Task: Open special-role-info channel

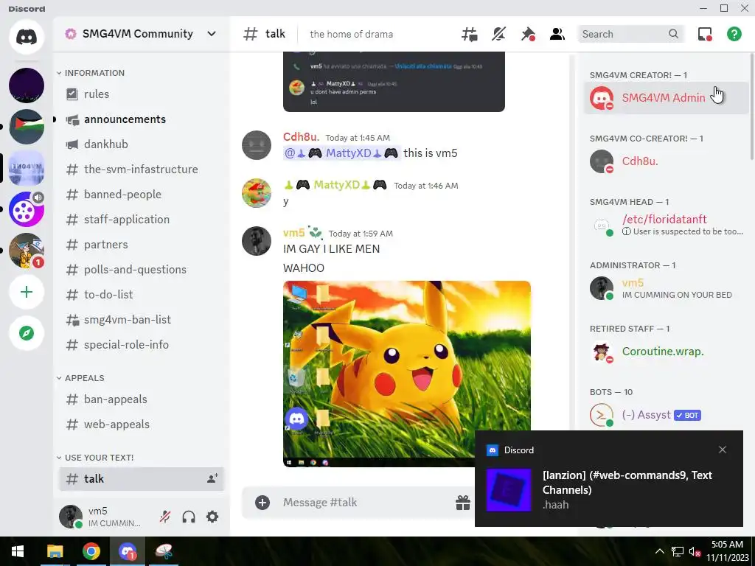Action: [141, 344]
